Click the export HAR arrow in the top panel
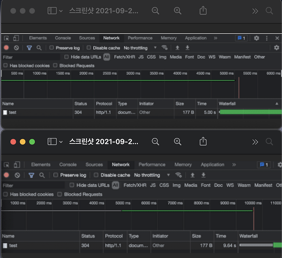This screenshot has width=282, height=258. click(188, 48)
